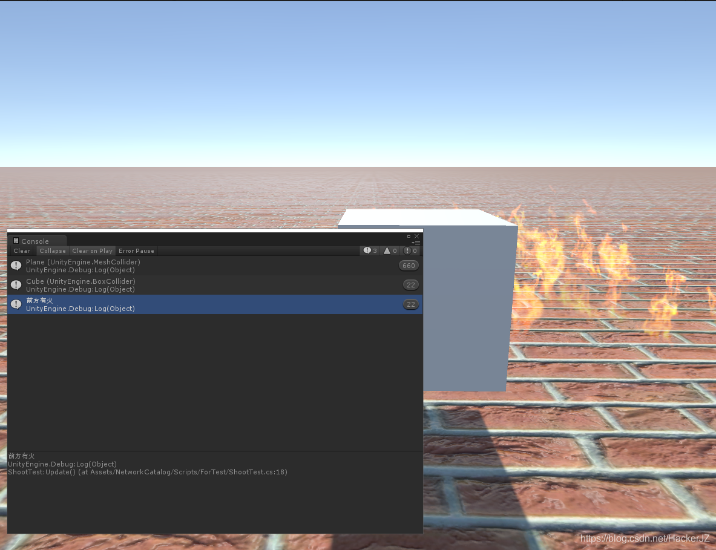Click UnityEngine.Debug:Log(Object) in detail pane

[62, 464]
